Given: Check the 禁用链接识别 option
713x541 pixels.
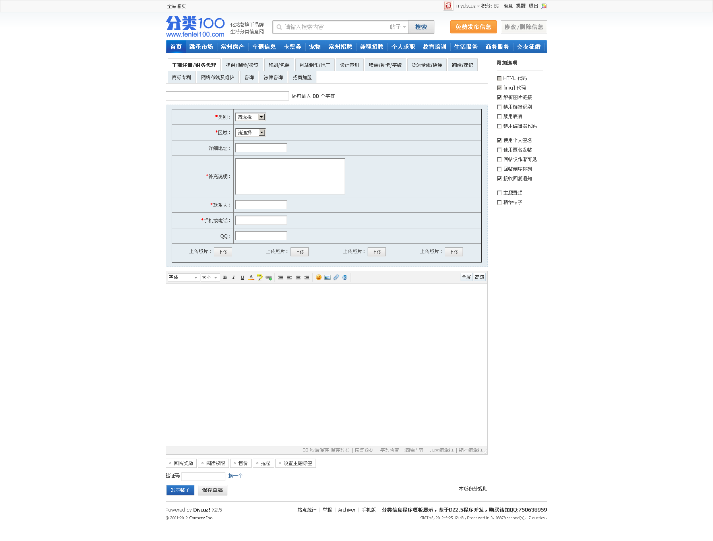Looking at the screenshot, I should pyautogui.click(x=499, y=107).
